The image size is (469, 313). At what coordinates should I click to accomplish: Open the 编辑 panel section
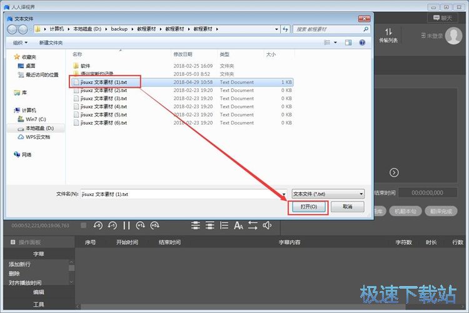(x=39, y=292)
